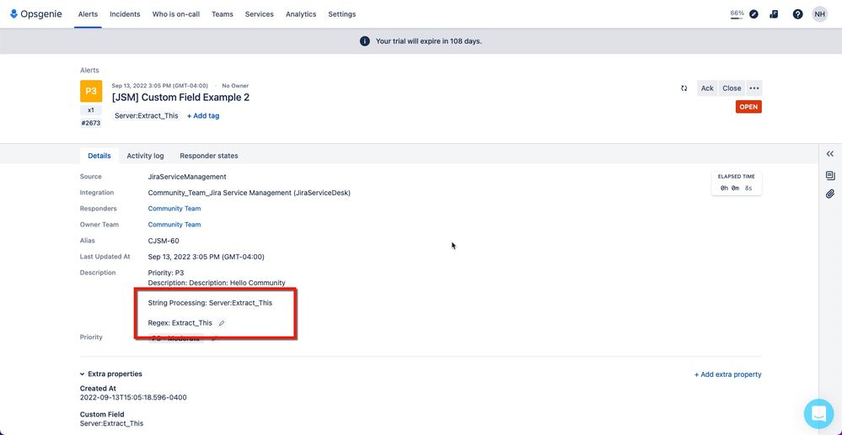Click the Custom Field value Server:Extract_This
This screenshot has width=842, height=435.
point(112,423)
